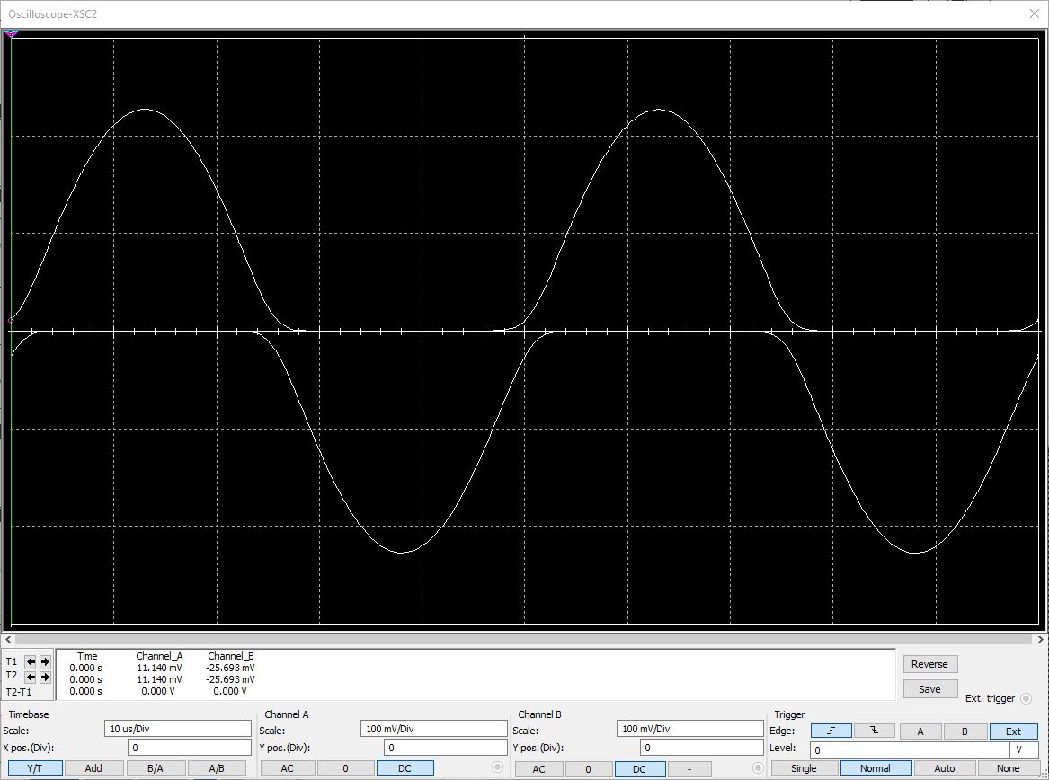This screenshot has width=1049, height=780.
Task: Set Channel B coupling to AC
Action: [x=538, y=768]
